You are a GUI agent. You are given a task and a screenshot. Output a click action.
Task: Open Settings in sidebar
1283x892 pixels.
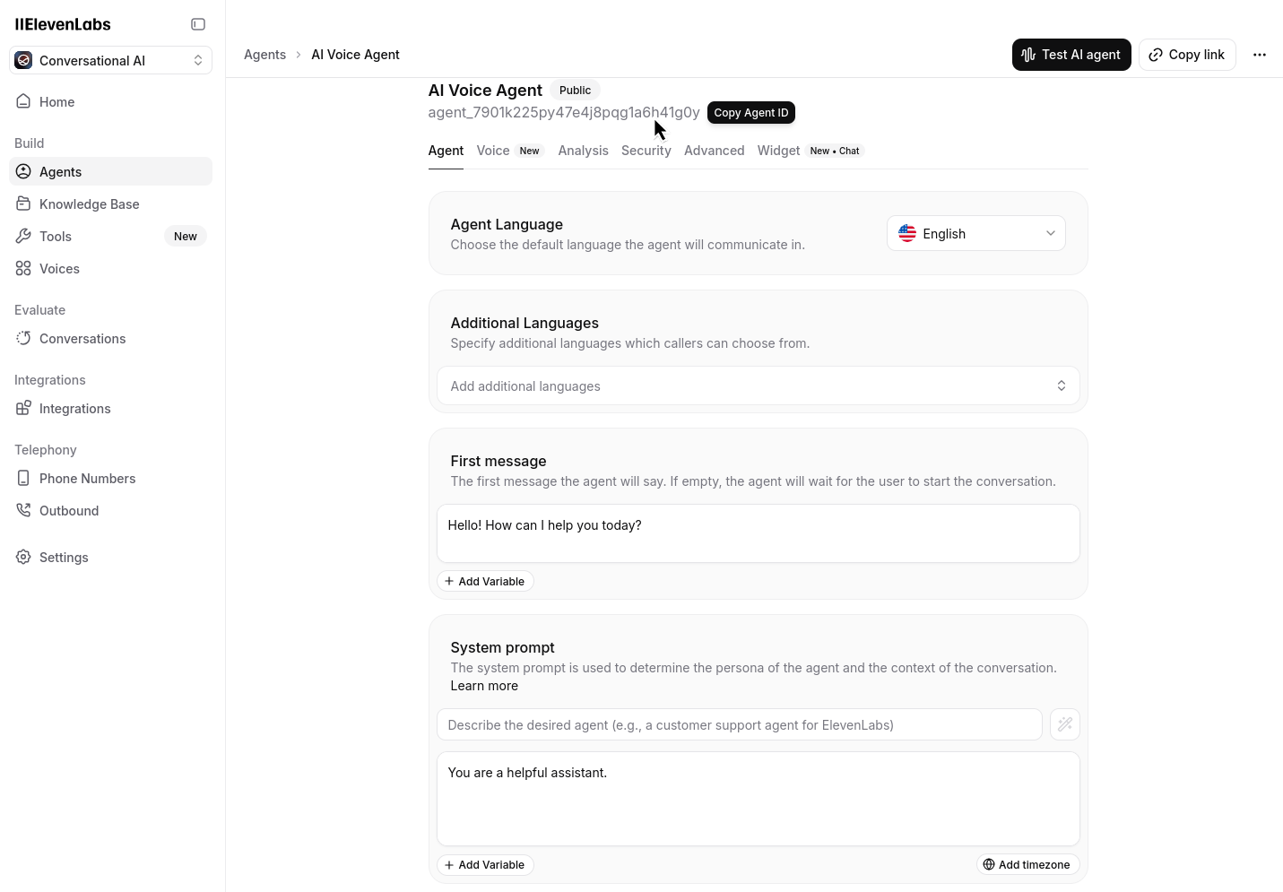(x=111, y=557)
